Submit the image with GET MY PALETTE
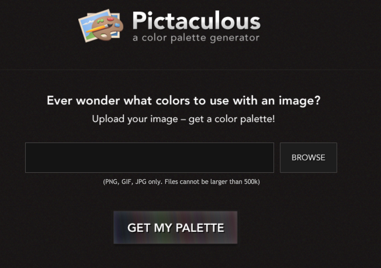This screenshot has height=268, width=381. [175, 227]
